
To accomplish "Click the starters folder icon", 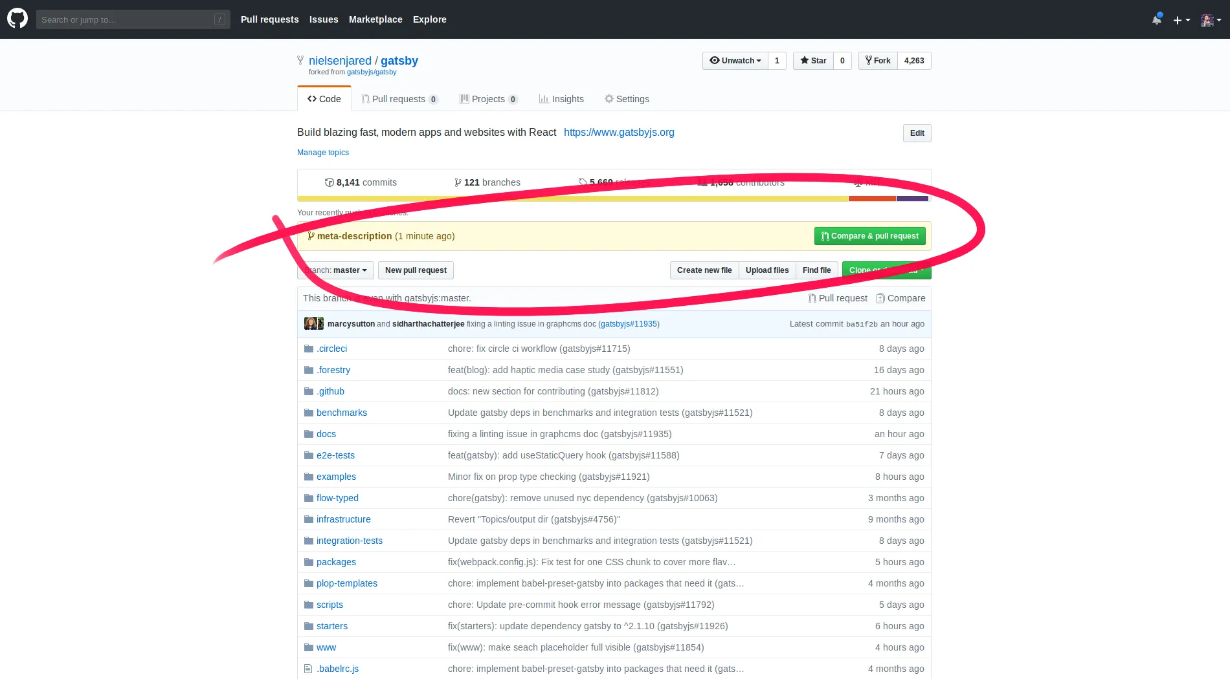I will (309, 626).
